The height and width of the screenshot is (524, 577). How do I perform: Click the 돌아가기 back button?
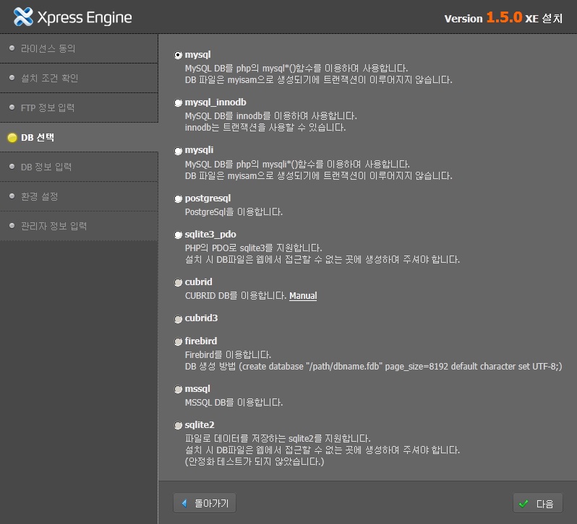tap(205, 502)
